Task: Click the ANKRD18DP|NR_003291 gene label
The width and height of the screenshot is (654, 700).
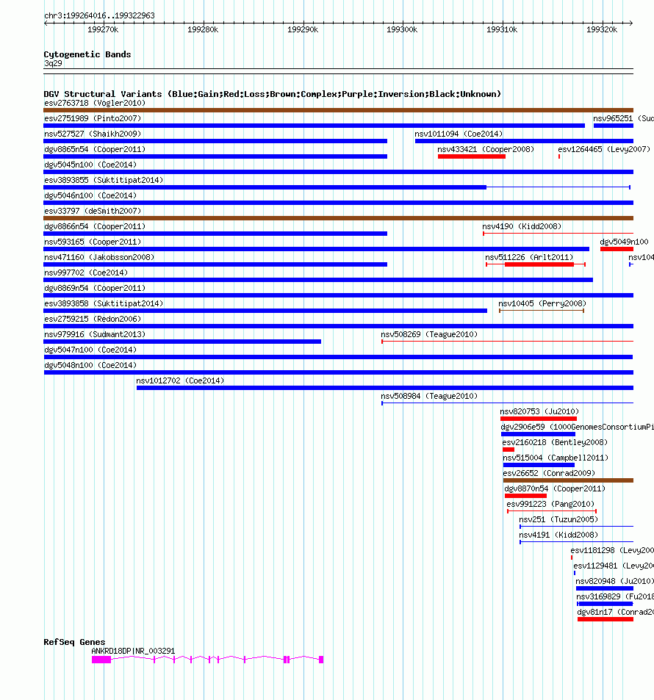Action: click(x=133, y=651)
